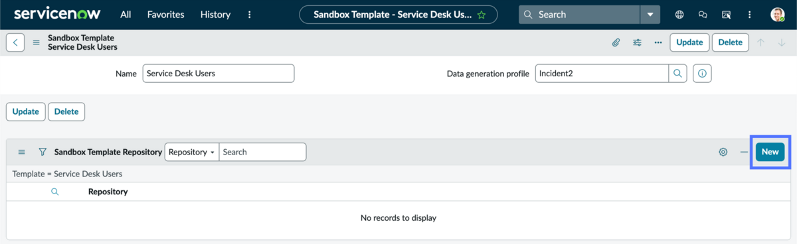The height and width of the screenshot is (244, 797).
Task: Look up Data generation profile with magnifier
Action: click(677, 74)
